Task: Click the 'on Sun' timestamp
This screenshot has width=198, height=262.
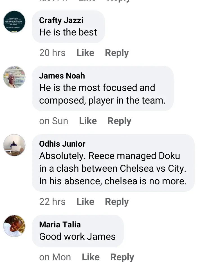Action: 53,121
